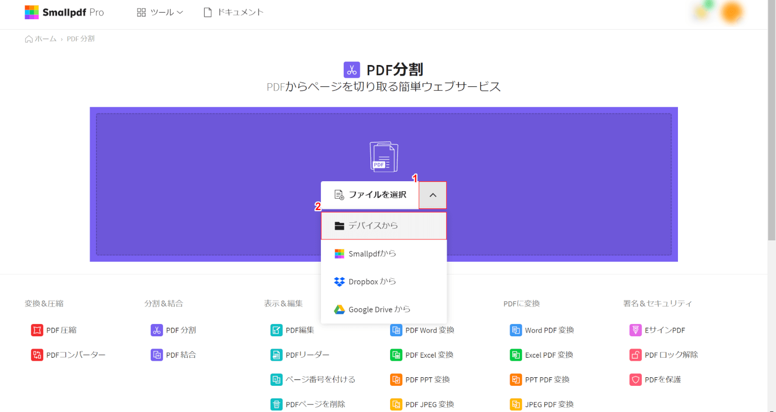Select Smallpdfから option
Viewport: 776px width, 412px height.
(384, 254)
